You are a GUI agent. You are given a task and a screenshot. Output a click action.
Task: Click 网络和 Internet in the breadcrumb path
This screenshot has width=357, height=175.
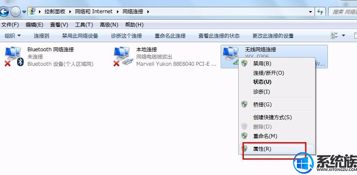click(94, 12)
